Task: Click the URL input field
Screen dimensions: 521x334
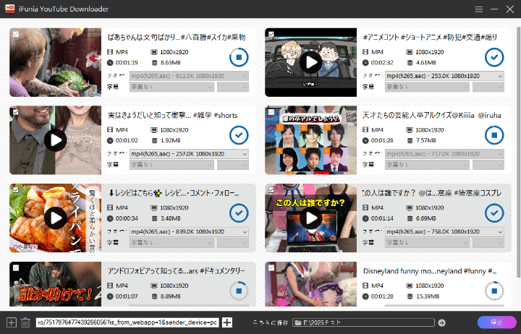Action: (127, 322)
